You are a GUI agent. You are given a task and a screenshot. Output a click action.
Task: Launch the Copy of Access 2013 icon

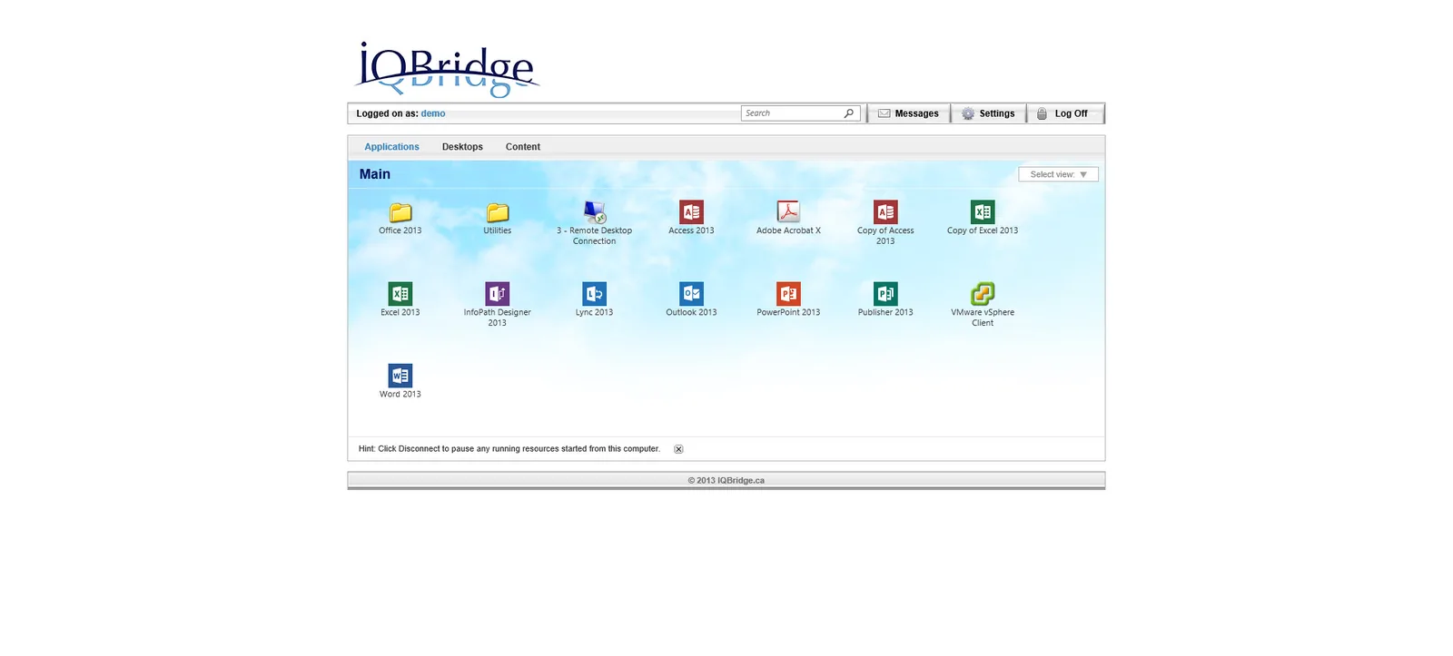(x=885, y=212)
